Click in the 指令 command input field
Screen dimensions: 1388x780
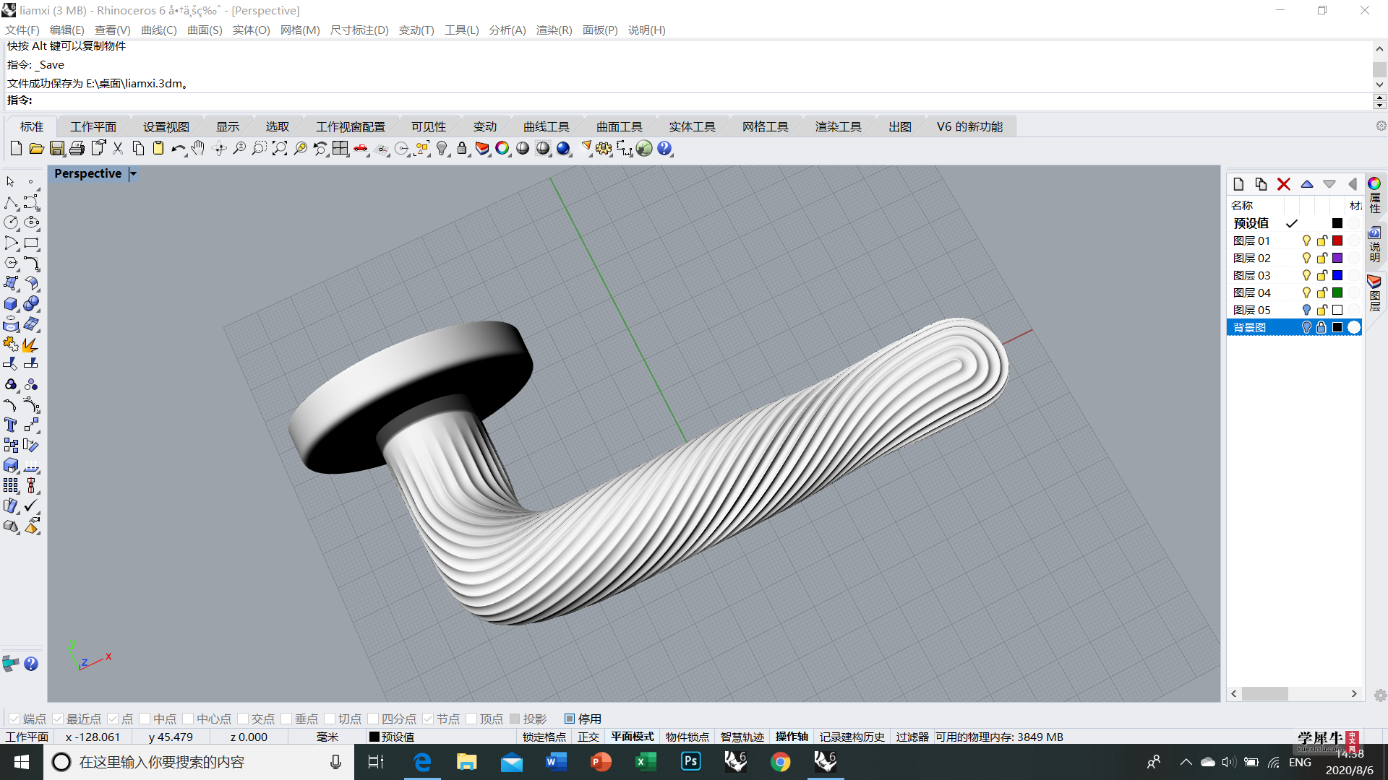(701, 100)
